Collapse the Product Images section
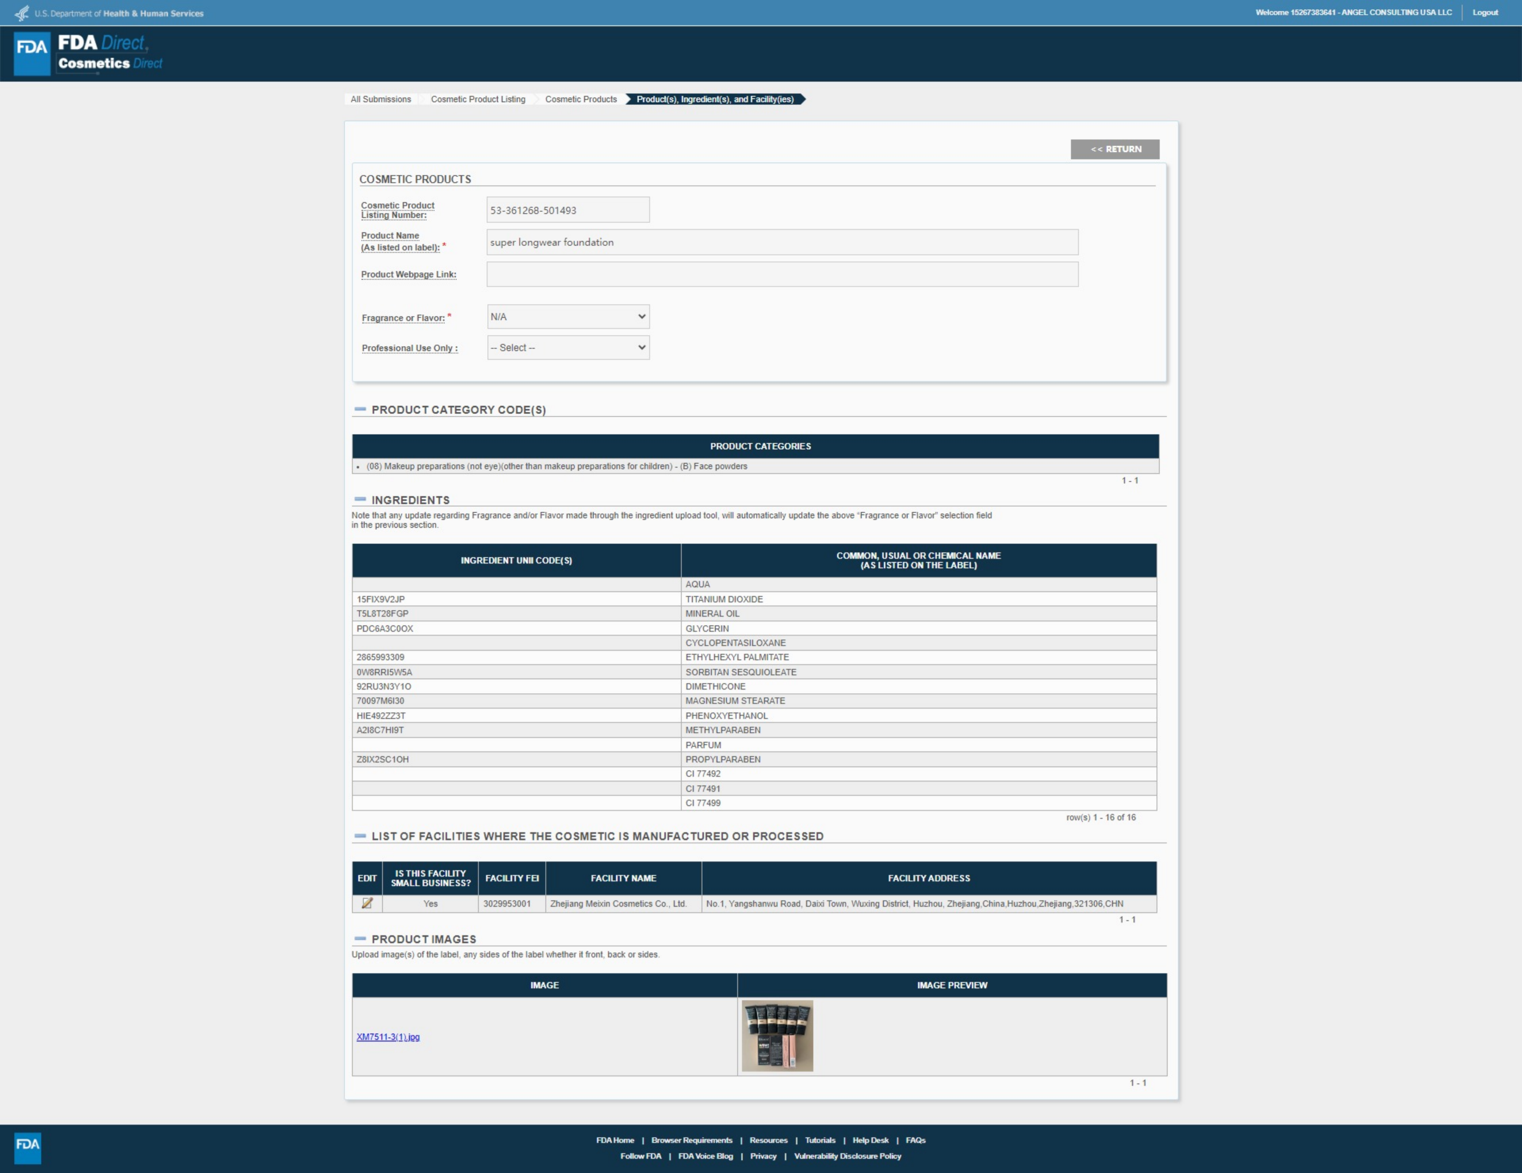This screenshot has height=1173, width=1522. pyautogui.click(x=360, y=939)
